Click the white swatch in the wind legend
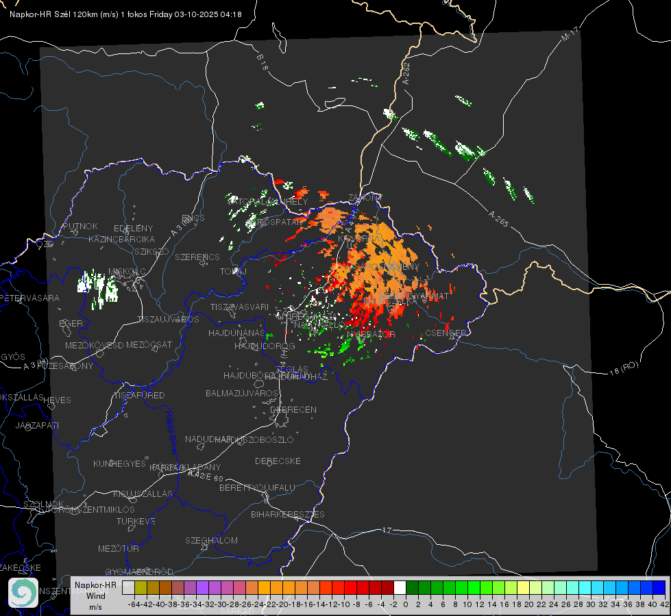 pyautogui.click(x=400, y=587)
